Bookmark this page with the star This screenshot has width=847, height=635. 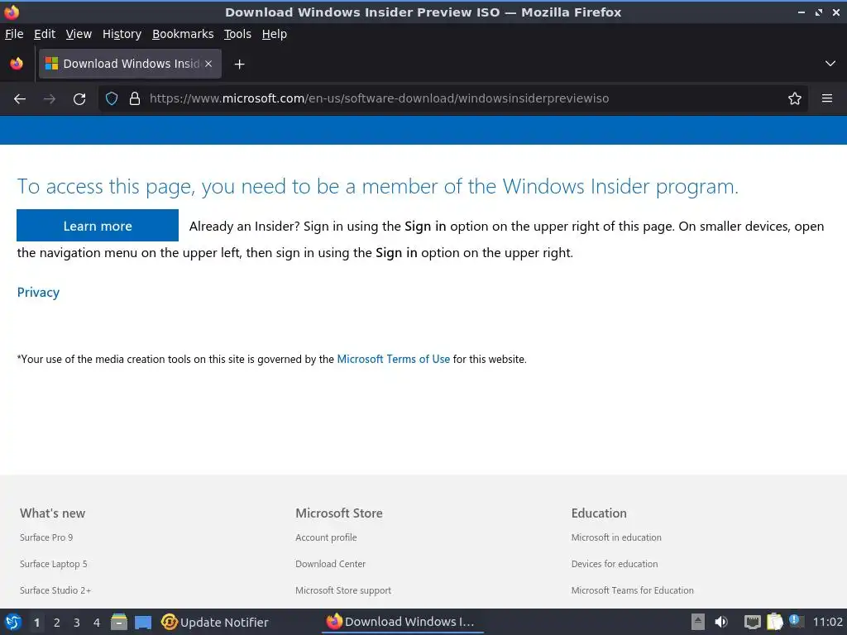[795, 99]
